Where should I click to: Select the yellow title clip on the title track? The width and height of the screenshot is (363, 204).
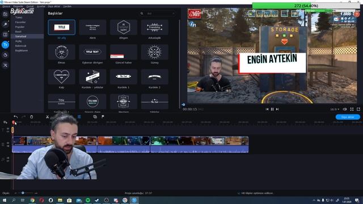point(12,130)
